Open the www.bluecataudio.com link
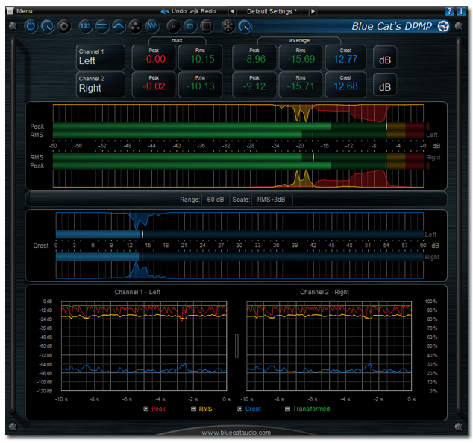Image resolution: width=473 pixels, height=443 pixels. pos(236,433)
